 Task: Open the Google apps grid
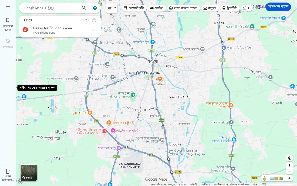pos(258,7)
